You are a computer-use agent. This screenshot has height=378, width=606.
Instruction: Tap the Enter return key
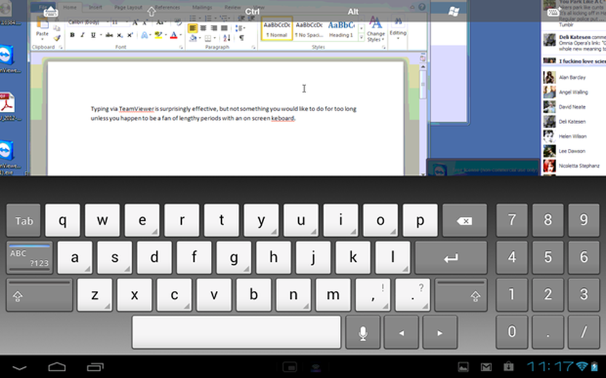point(451,258)
